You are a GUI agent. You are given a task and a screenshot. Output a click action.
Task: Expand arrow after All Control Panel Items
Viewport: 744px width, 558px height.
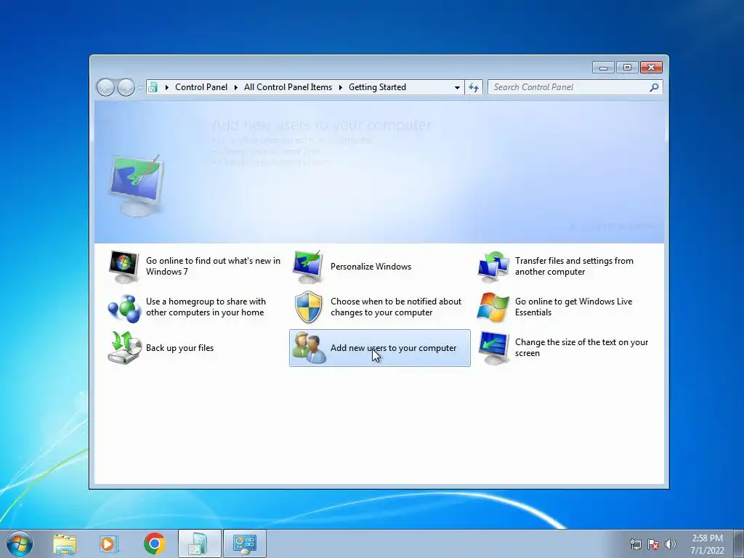[x=340, y=87]
